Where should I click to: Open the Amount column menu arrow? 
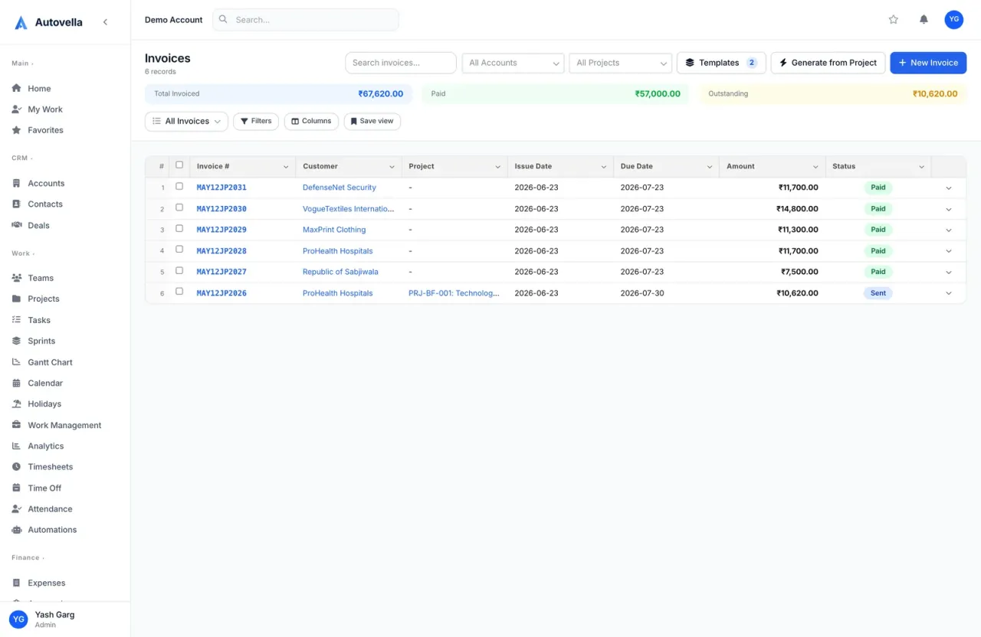pos(815,166)
